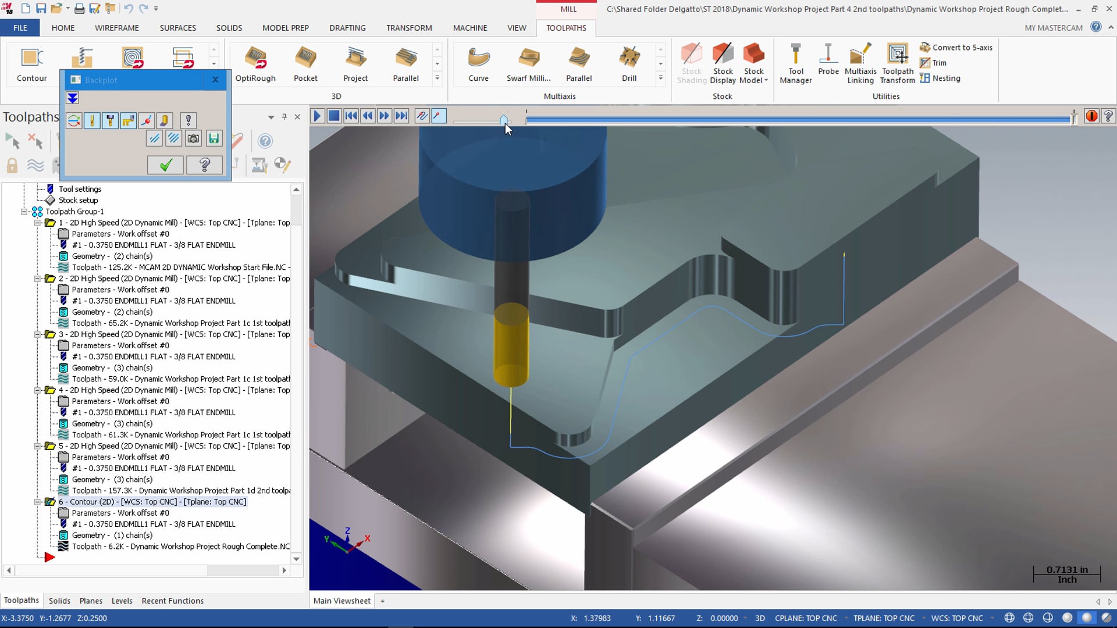Image resolution: width=1117 pixels, height=628 pixels.
Task: Collapse operation 3 2D High Speed node
Action: [x=37, y=334]
